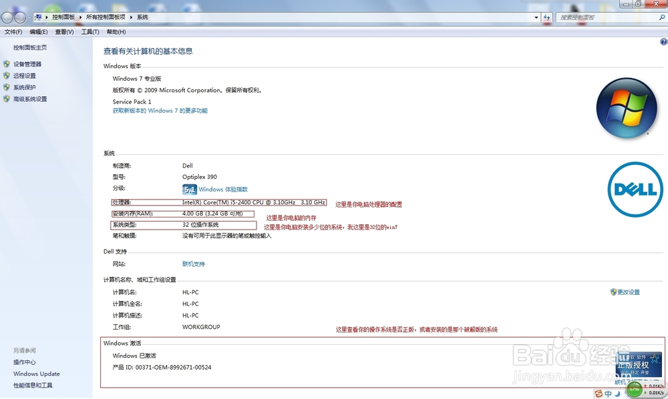Click the Windows logo image
This screenshot has width=668, height=399.
627,108
